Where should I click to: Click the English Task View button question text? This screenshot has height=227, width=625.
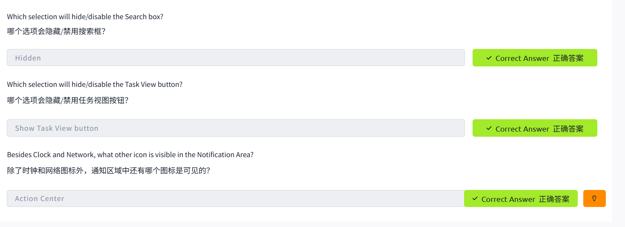pos(95,84)
